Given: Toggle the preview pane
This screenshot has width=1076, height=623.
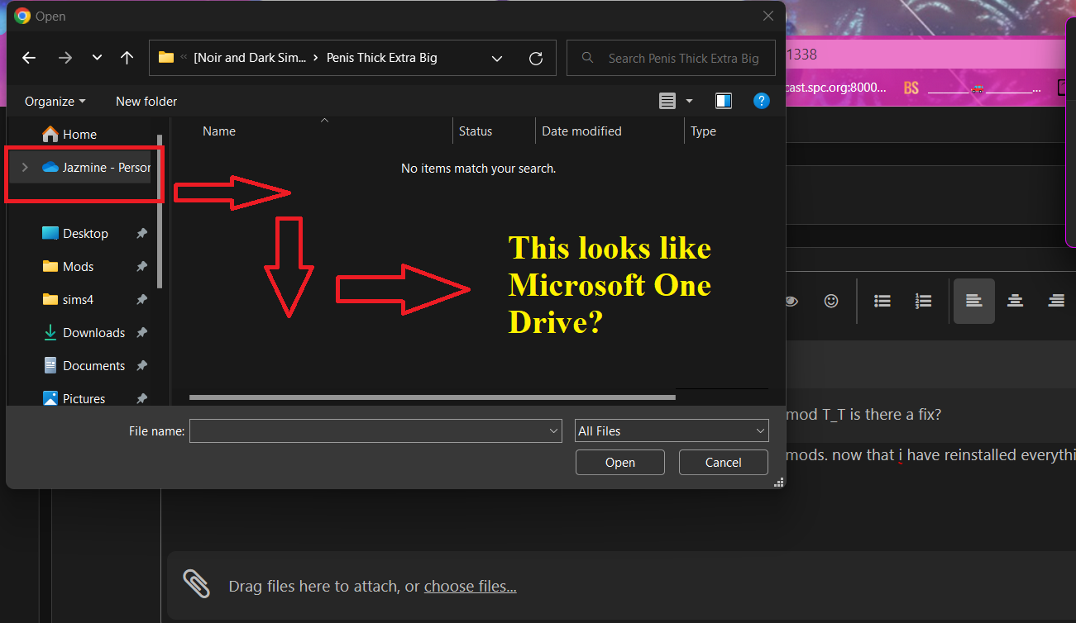Looking at the screenshot, I should [x=724, y=101].
